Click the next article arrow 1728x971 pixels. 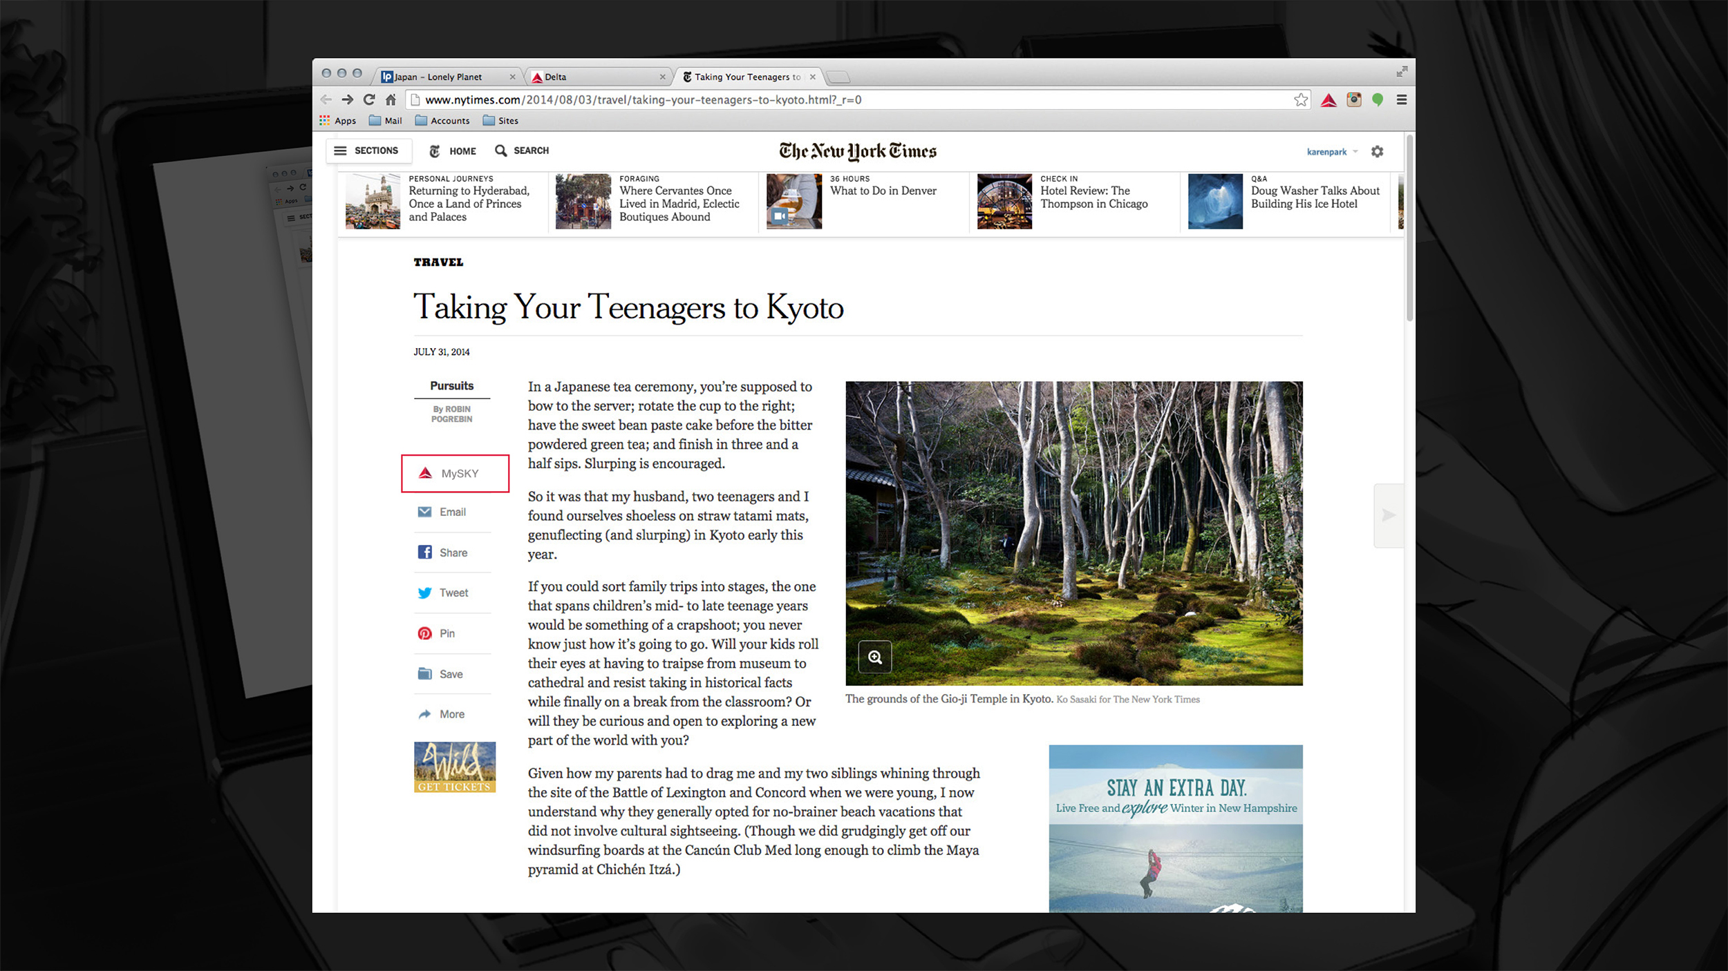coord(1388,515)
